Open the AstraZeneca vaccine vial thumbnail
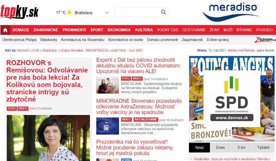This screenshot has height=161, width=276. click(x=108, y=126)
